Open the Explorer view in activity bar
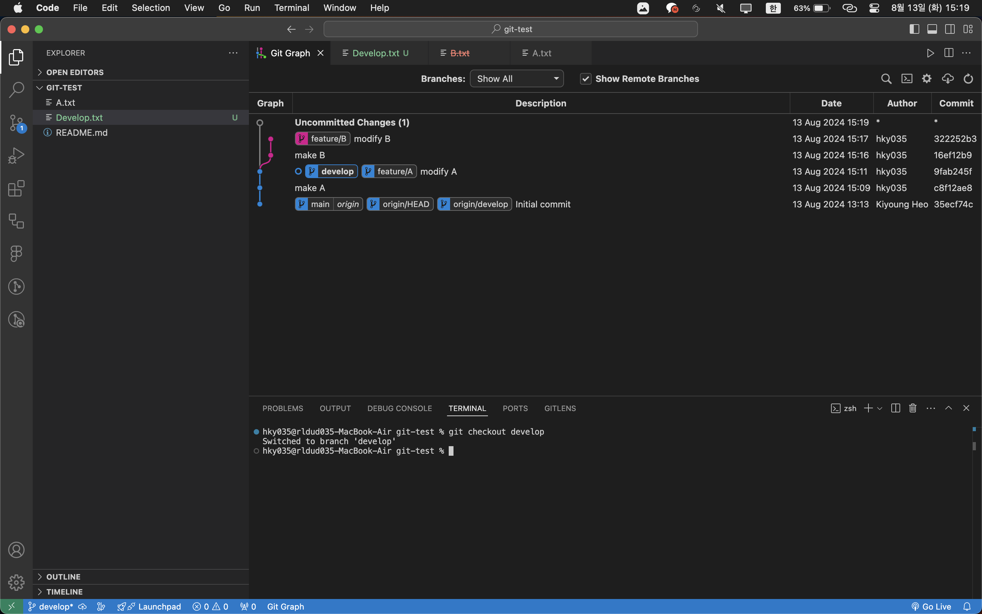Screen dimensions: 982x614 [16, 57]
